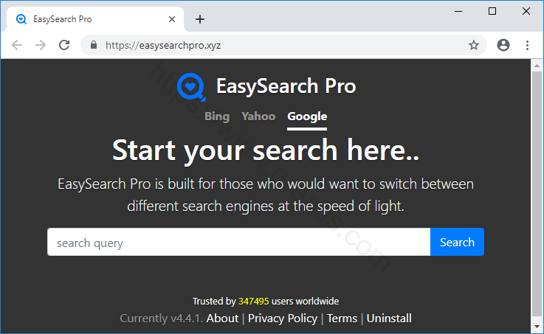The width and height of the screenshot is (544, 334).
Task: Open the Privacy Policy link
Action: pyautogui.click(x=283, y=318)
